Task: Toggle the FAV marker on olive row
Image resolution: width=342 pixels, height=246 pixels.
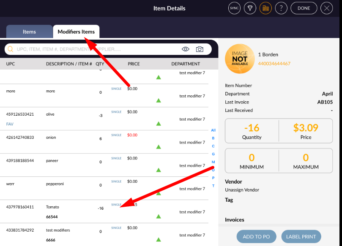Action: [x=10, y=124]
